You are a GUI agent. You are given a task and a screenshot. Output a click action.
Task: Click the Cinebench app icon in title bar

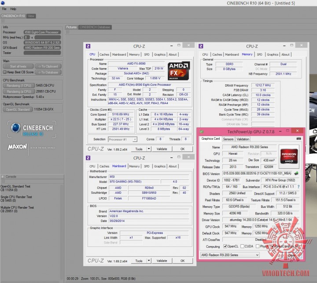point(3,3)
